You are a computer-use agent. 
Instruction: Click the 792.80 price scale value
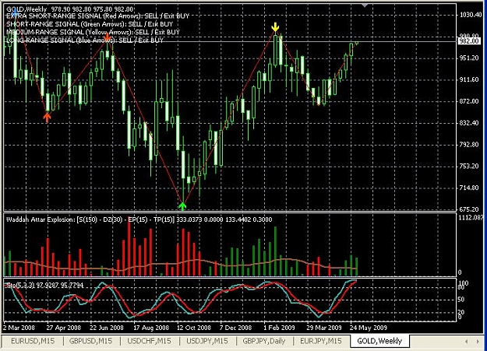(469, 145)
